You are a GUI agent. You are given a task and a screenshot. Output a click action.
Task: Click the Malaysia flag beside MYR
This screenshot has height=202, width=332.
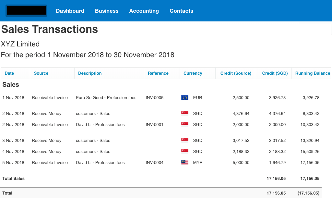(x=185, y=162)
